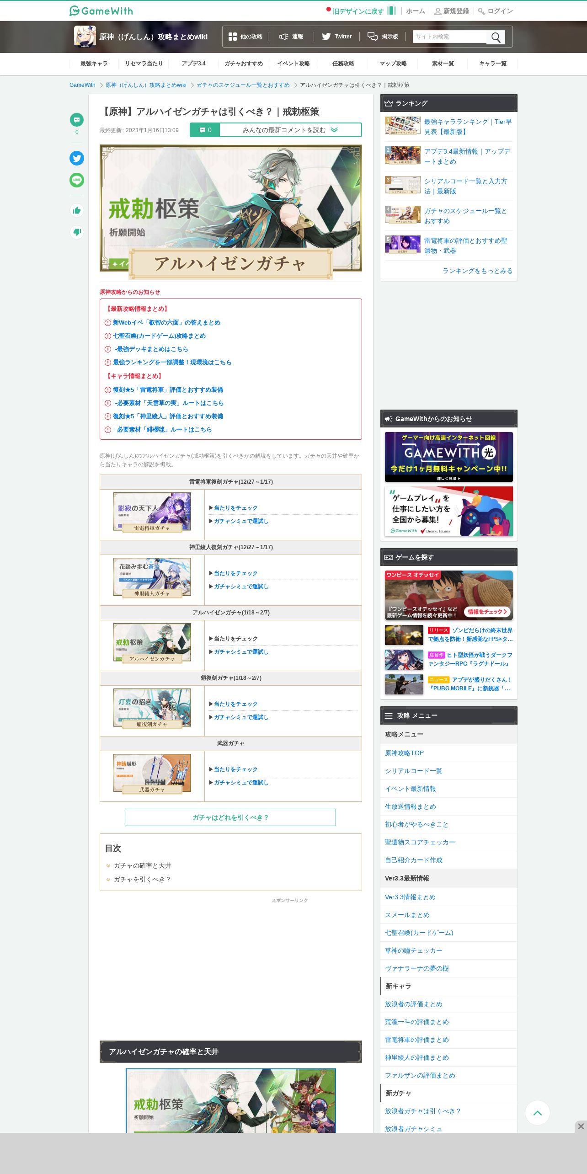Open アプデ3.4最新情報 ranking link
The height and width of the screenshot is (1174, 587).
click(468, 156)
